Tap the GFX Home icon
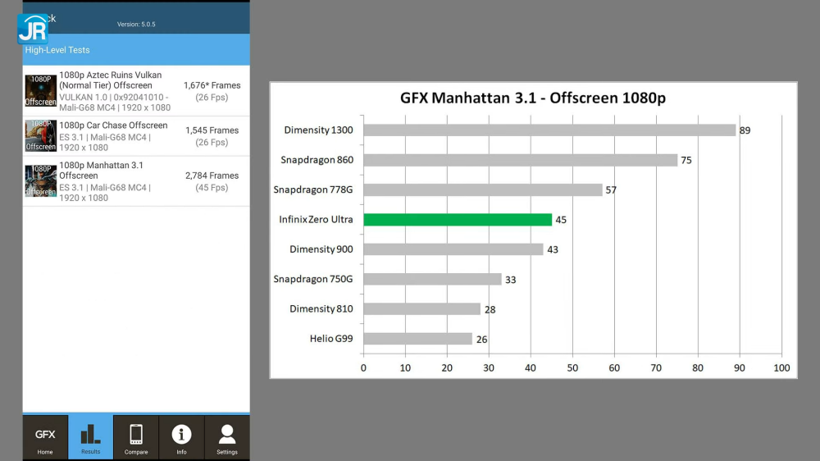Screen dimensions: 820x461 point(45,437)
